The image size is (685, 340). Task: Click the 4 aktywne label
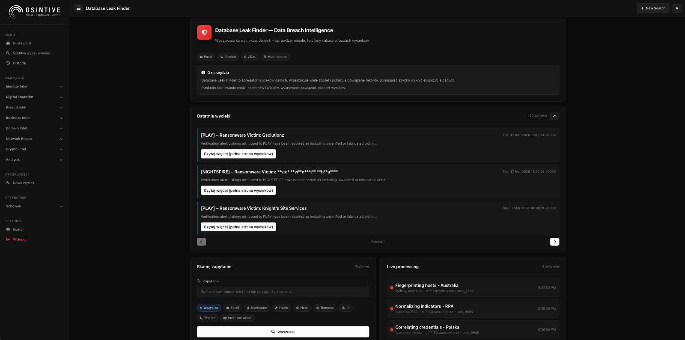tap(551, 267)
